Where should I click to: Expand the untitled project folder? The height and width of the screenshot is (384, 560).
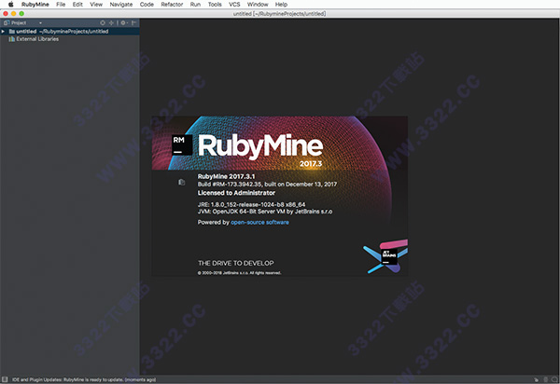tap(3, 32)
